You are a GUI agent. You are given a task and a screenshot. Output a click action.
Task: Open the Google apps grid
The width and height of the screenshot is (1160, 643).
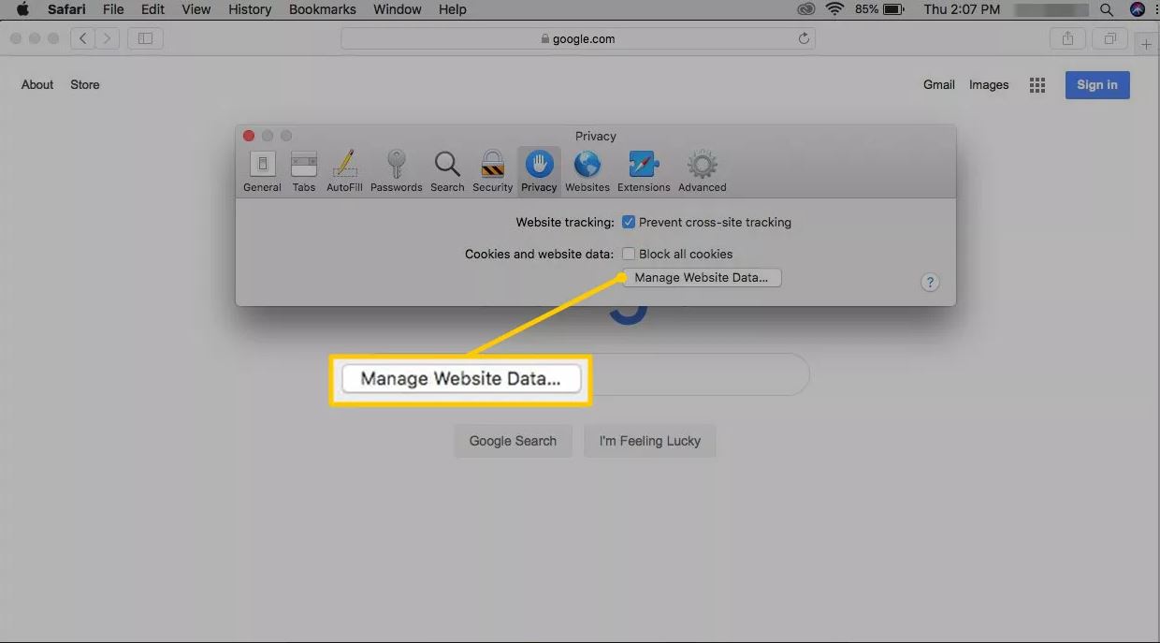pyautogui.click(x=1037, y=85)
